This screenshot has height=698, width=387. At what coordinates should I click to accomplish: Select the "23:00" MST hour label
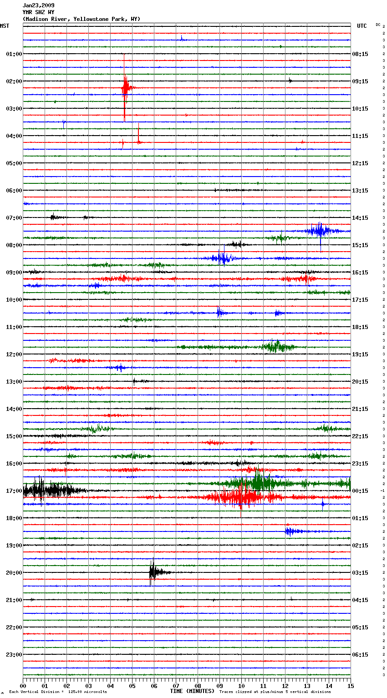click(14, 655)
